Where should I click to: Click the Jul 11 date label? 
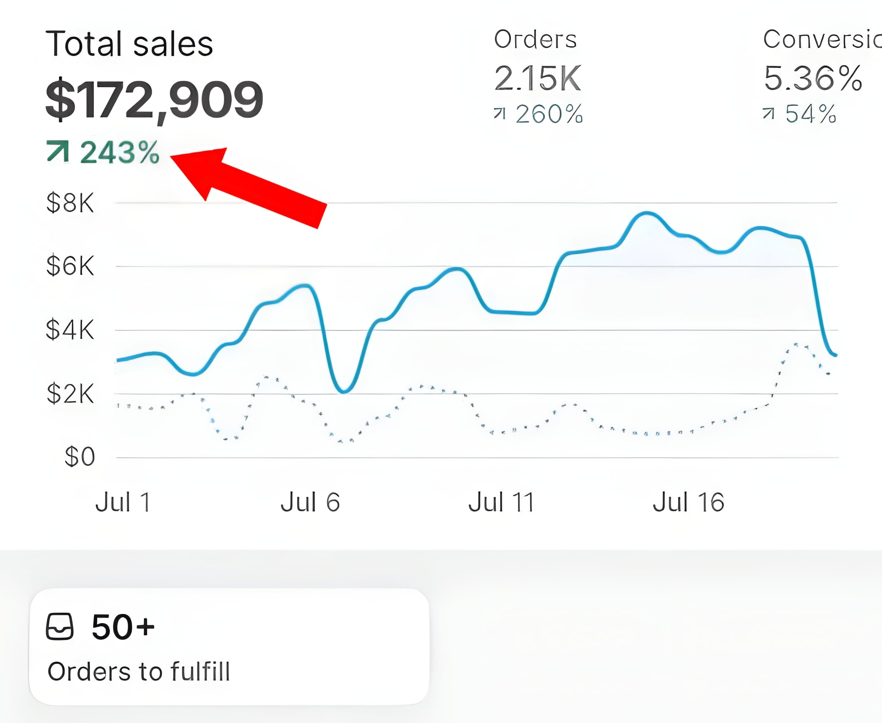(x=501, y=502)
